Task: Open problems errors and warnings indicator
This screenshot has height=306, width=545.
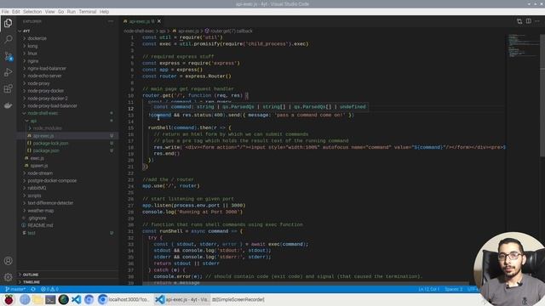Action: (x=49, y=289)
